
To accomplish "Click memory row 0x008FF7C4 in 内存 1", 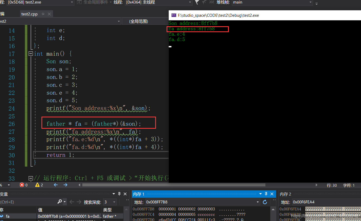I will [x=189, y=215].
